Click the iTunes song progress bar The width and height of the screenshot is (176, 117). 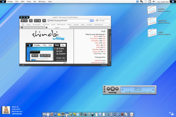138,92
